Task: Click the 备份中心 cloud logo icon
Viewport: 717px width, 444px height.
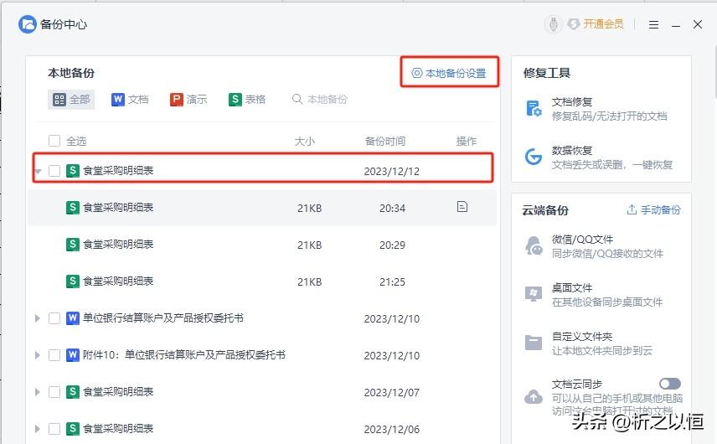Action: tap(28, 24)
